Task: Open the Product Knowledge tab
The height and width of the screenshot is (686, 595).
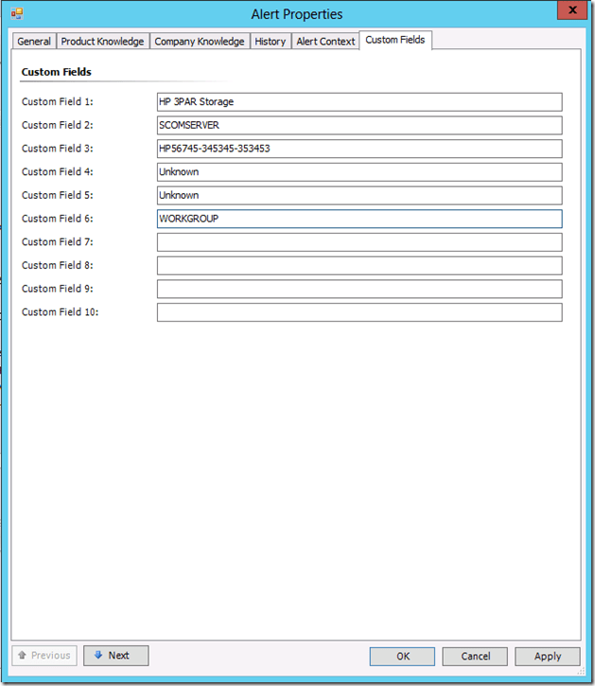Action: (x=102, y=42)
